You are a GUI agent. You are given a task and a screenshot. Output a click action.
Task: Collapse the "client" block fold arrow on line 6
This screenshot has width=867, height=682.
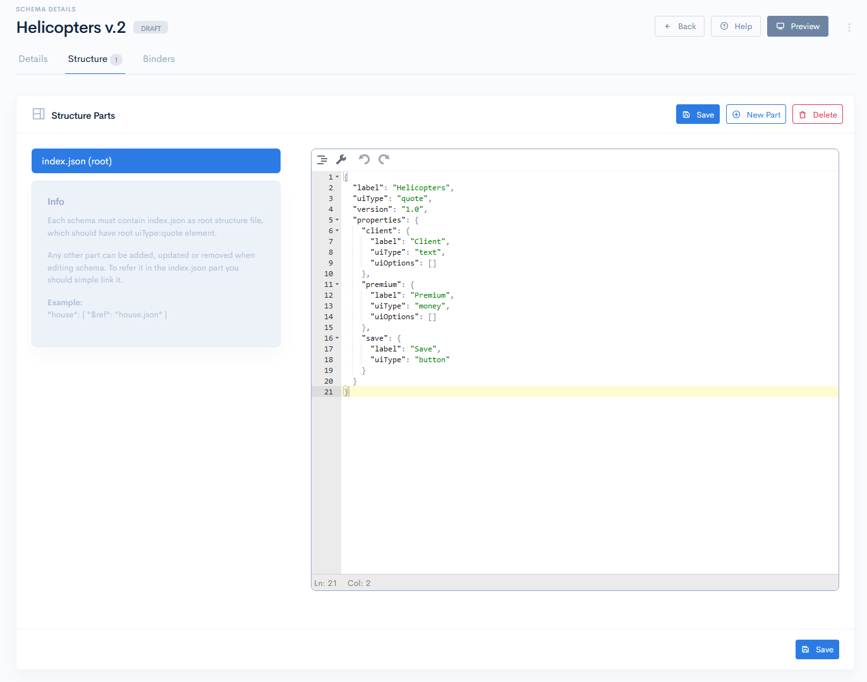[337, 231]
